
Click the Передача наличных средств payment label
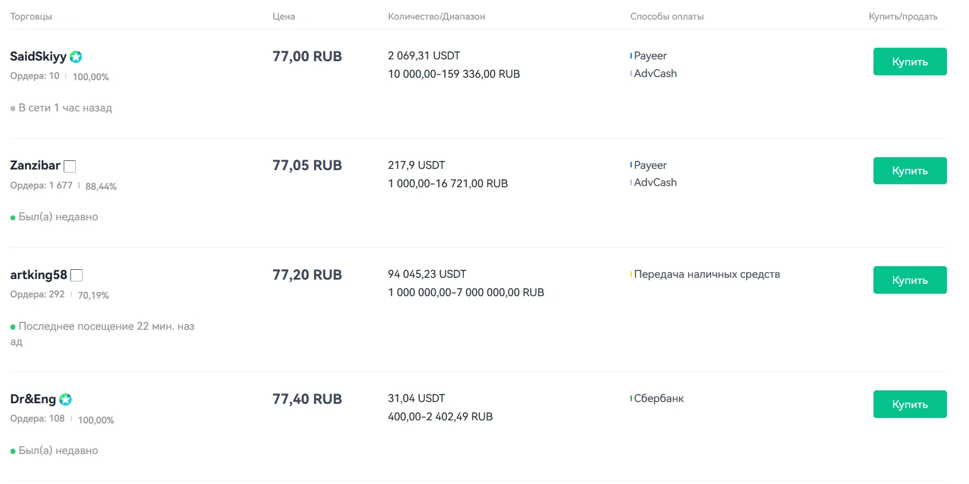(x=706, y=274)
